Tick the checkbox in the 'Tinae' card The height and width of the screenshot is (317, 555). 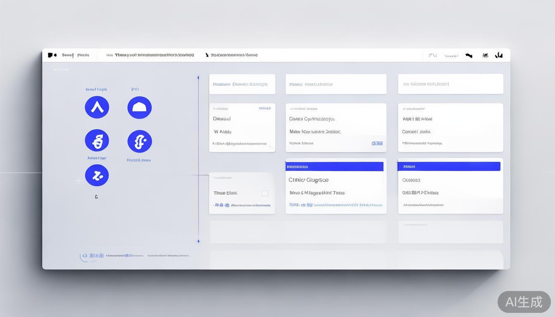[265, 193]
